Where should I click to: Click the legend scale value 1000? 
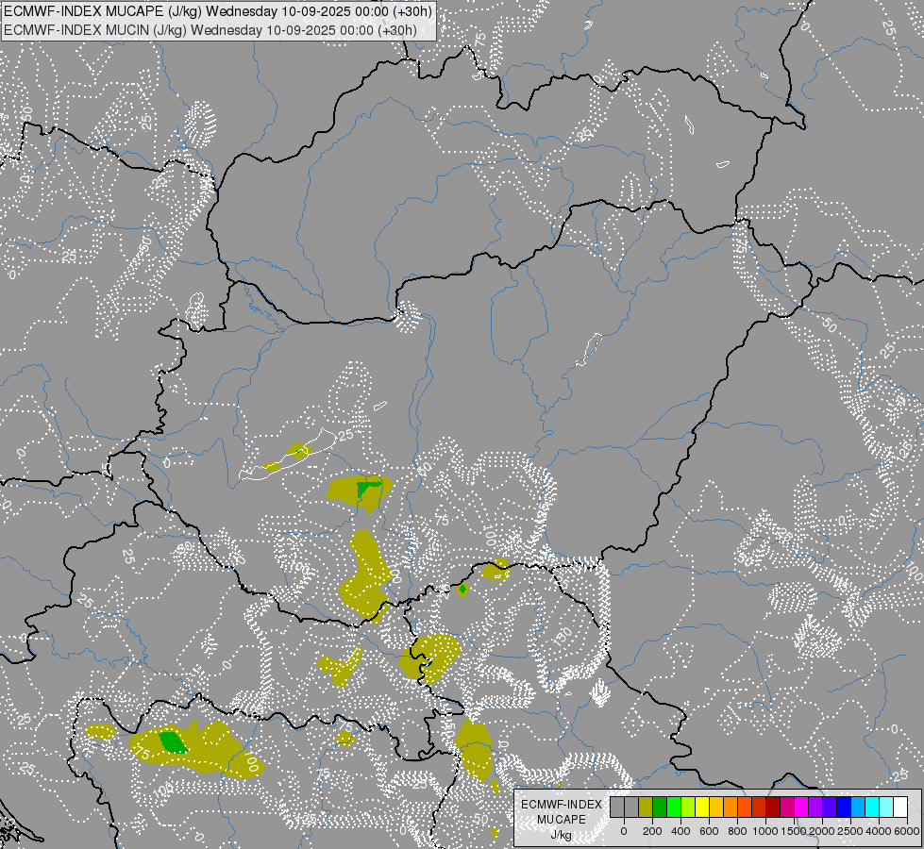click(x=765, y=831)
